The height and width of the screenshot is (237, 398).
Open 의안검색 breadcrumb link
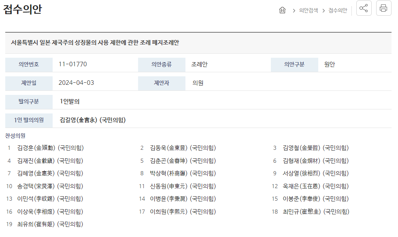(309, 10)
